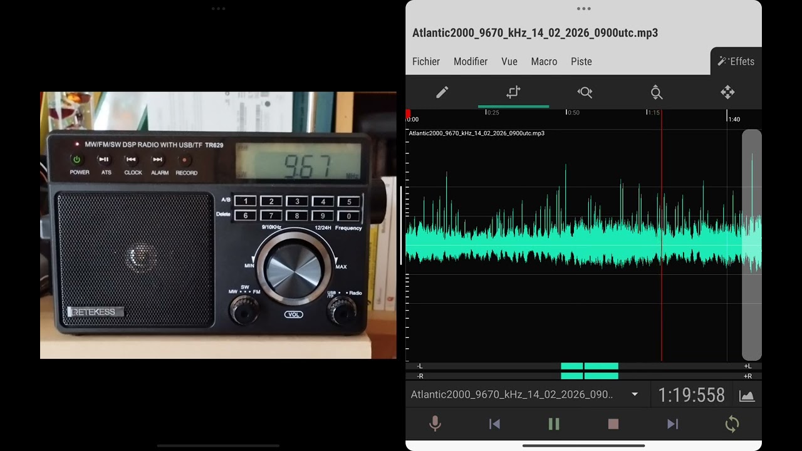Click the vertical scrollbar of the waveform
This screenshot has height=451, width=802.
[x=752, y=244]
